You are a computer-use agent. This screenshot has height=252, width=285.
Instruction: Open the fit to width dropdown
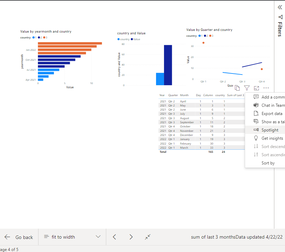(72, 237)
